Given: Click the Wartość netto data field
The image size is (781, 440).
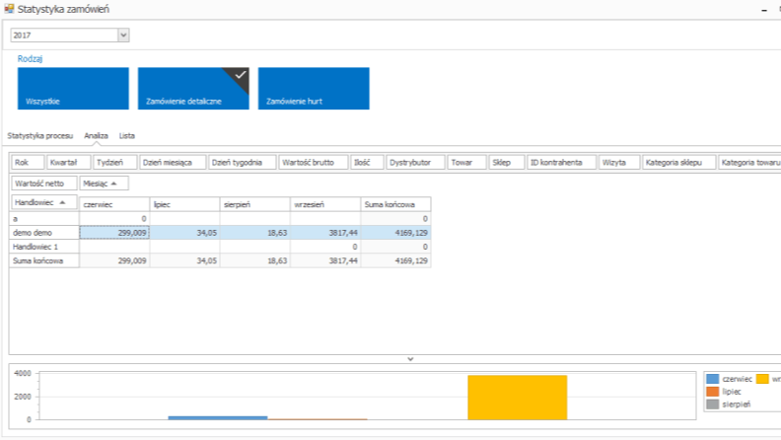Looking at the screenshot, I should click(x=41, y=183).
